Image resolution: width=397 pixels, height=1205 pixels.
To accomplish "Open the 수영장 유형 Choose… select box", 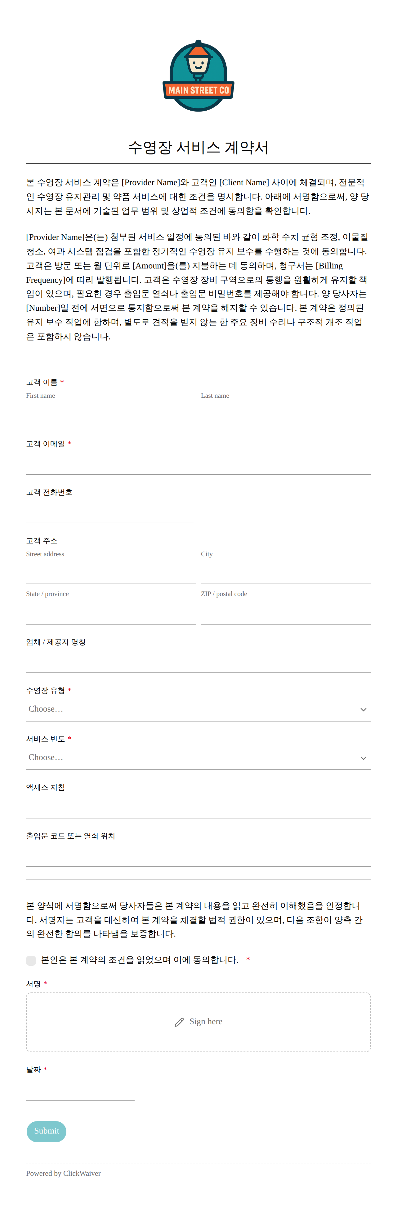I will (198, 709).
